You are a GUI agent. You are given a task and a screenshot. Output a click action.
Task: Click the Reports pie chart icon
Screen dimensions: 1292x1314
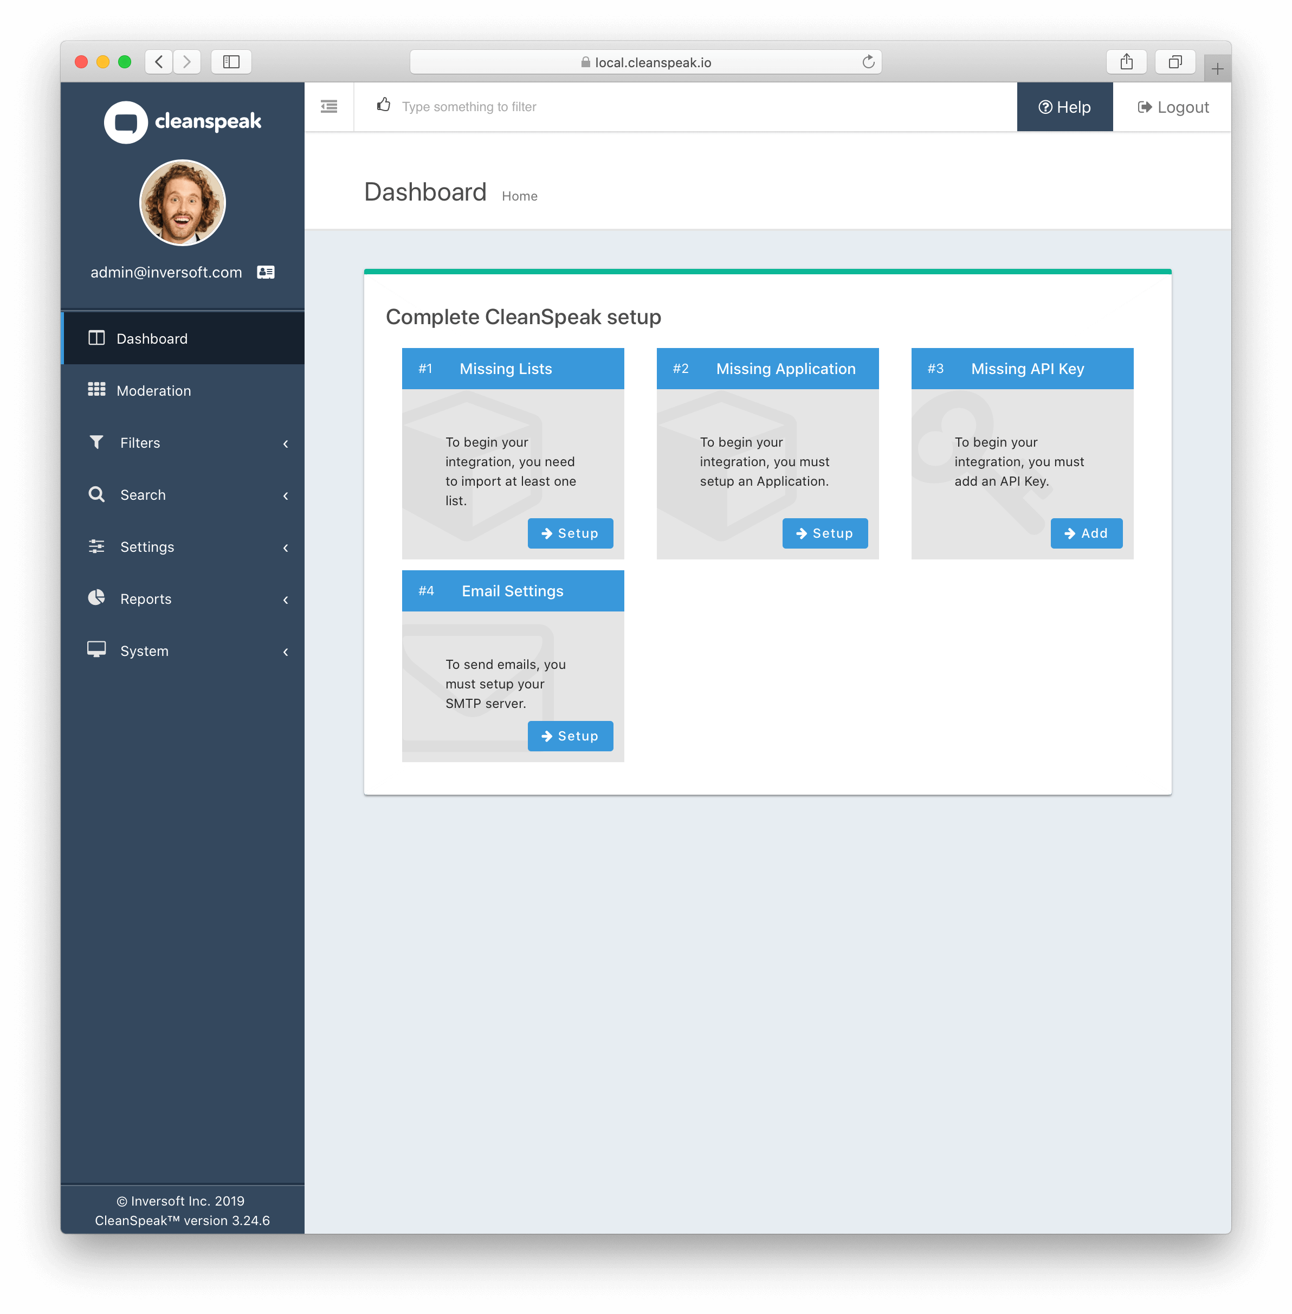pyautogui.click(x=96, y=597)
